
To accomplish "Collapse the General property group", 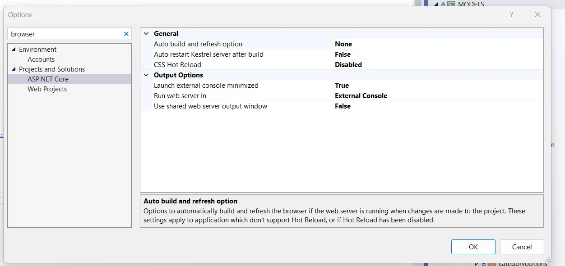I will coord(146,34).
